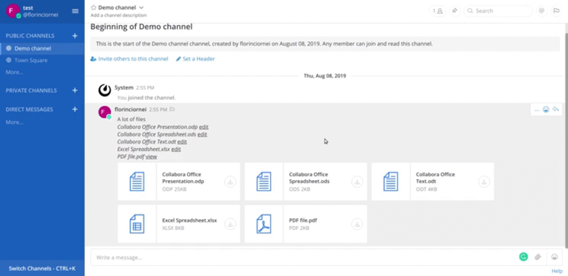Add a new public channel
Screen dimensions: 568x276
tap(75, 36)
